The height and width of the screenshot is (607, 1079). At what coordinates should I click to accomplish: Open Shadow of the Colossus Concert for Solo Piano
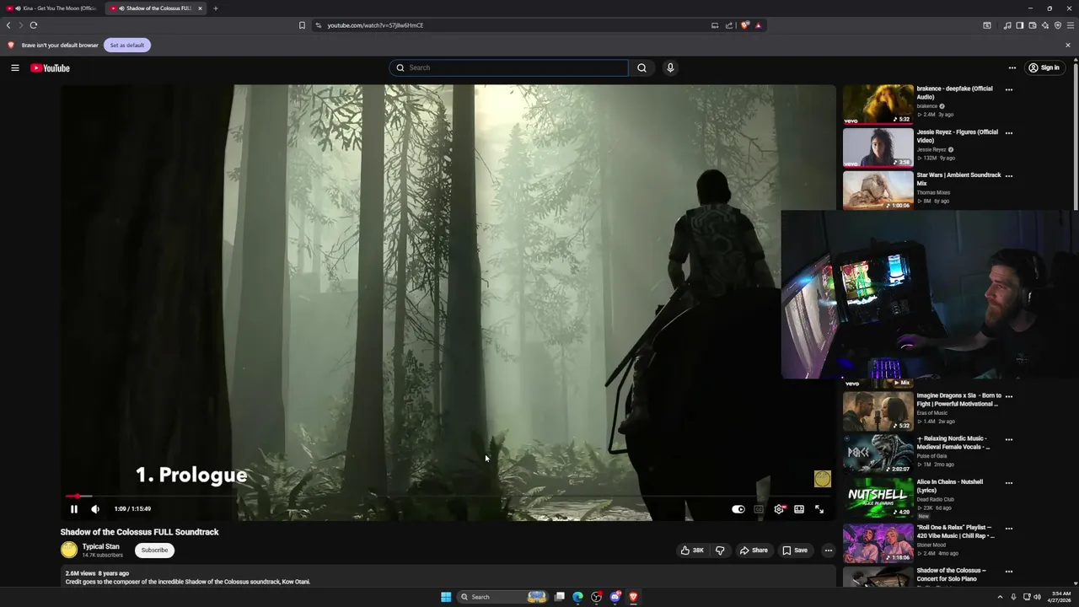[951, 575]
